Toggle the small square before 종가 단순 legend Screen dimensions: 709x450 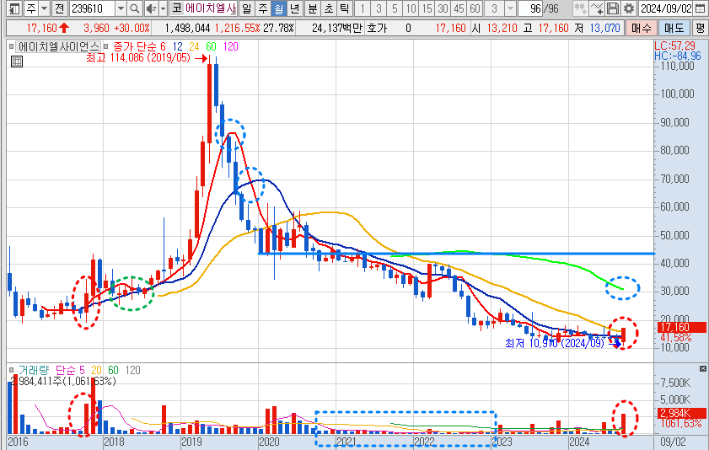(x=105, y=46)
